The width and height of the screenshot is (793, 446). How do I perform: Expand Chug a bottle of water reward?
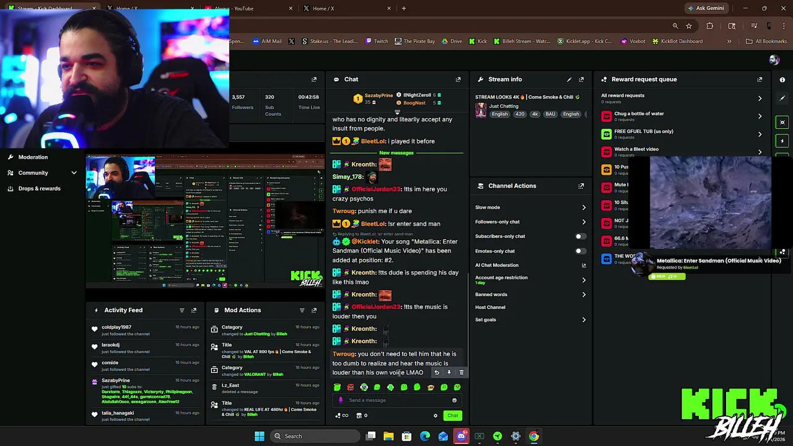760,116
